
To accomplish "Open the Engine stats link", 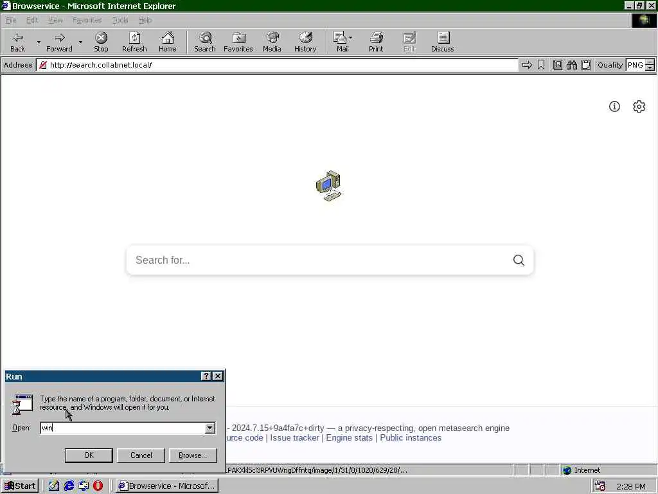I will click(349, 437).
